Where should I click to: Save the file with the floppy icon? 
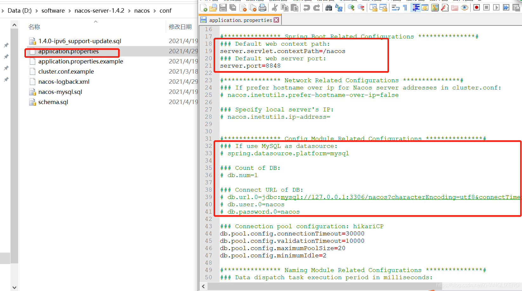pyautogui.click(x=223, y=8)
